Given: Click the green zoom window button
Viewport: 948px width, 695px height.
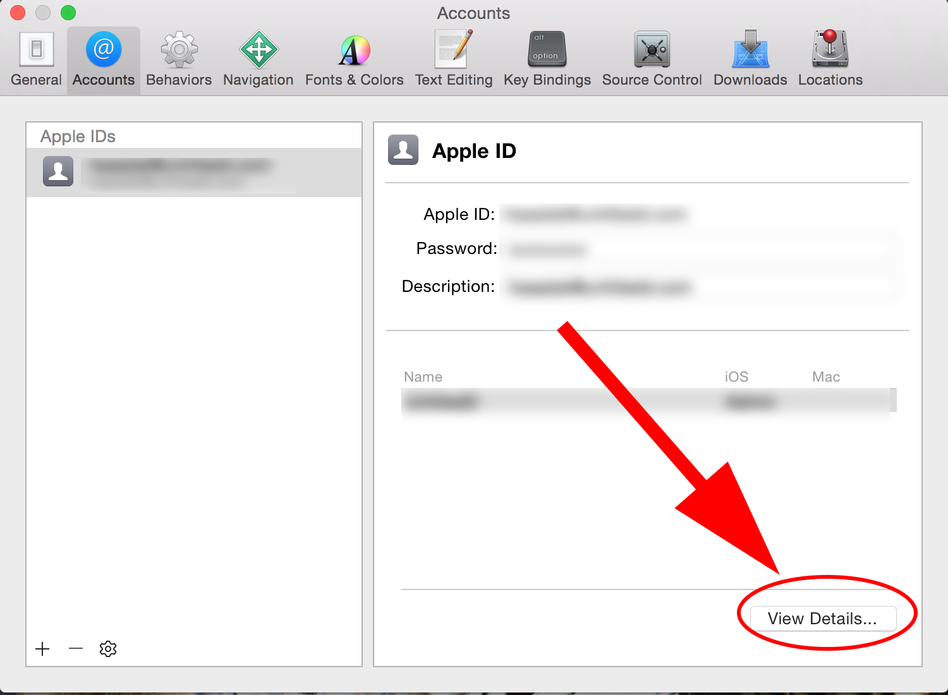Looking at the screenshot, I should [68, 13].
